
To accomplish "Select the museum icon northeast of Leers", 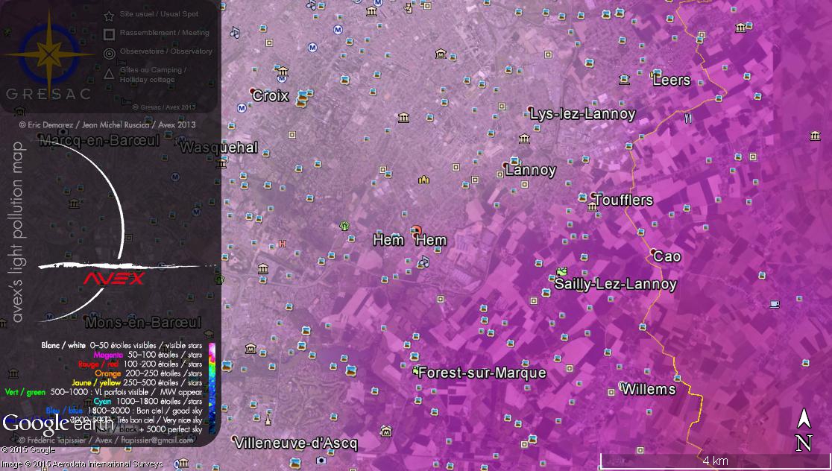I will tap(741, 28).
